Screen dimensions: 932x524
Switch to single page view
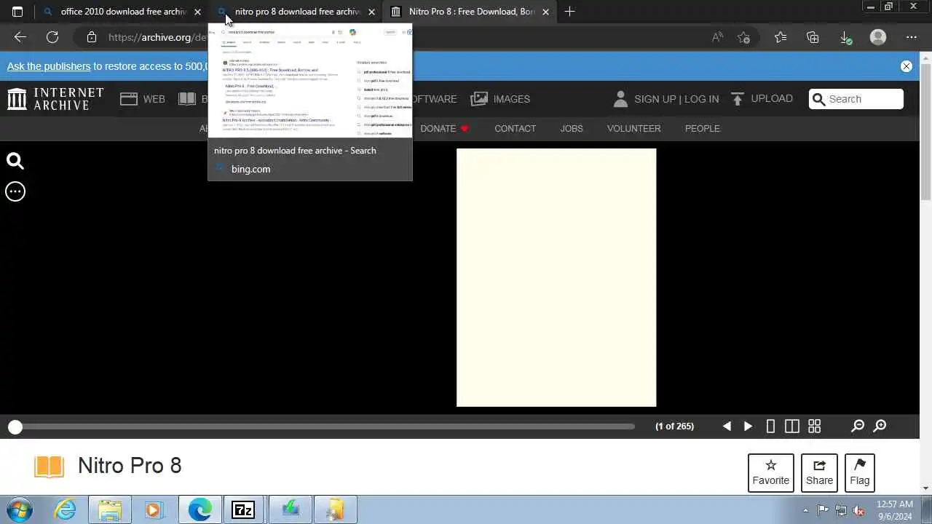[770, 426]
